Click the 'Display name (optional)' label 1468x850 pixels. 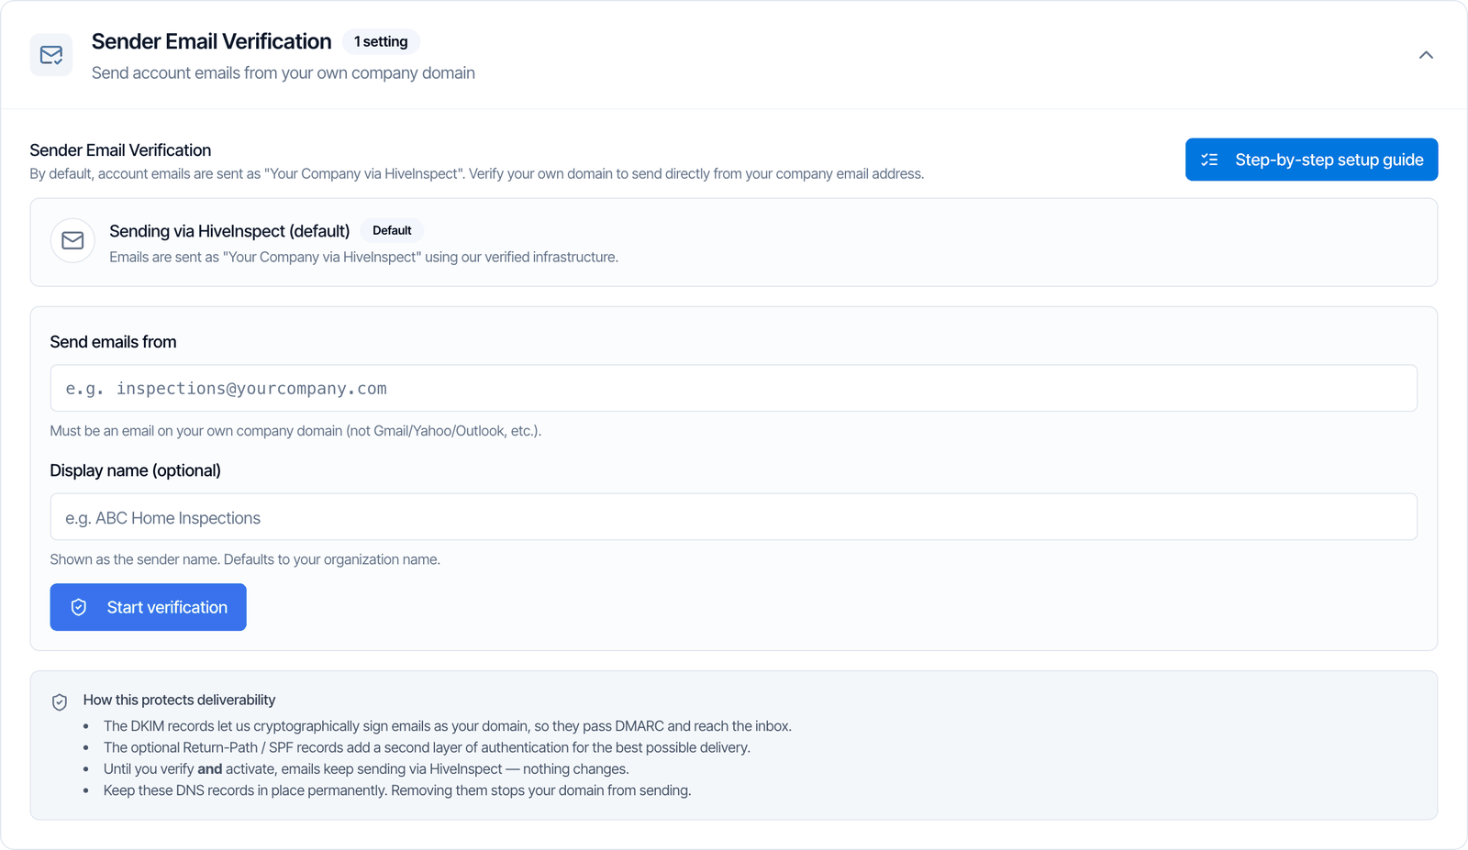pyautogui.click(x=135, y=470)
